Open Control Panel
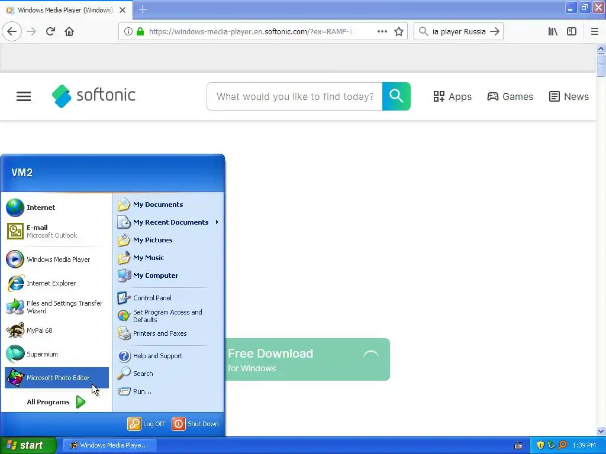Screen dimensions: 606x454 169,298
